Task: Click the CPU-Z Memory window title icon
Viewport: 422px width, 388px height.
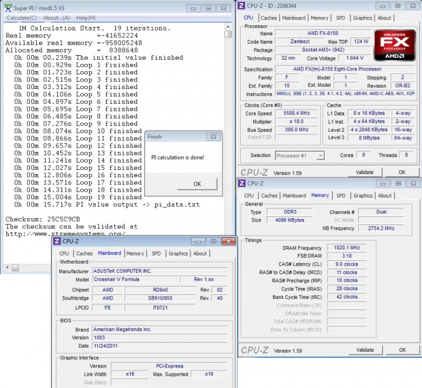Action: pos(241,183)
